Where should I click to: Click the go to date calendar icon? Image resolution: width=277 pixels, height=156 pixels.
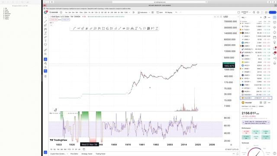point(84,149)
